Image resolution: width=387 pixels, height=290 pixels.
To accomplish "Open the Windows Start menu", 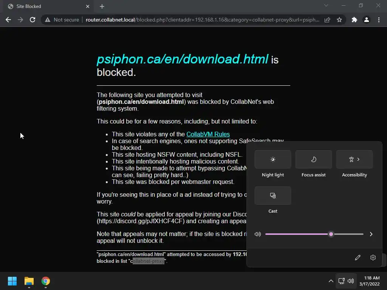I will pyautogui.click(x=12, y=281).
